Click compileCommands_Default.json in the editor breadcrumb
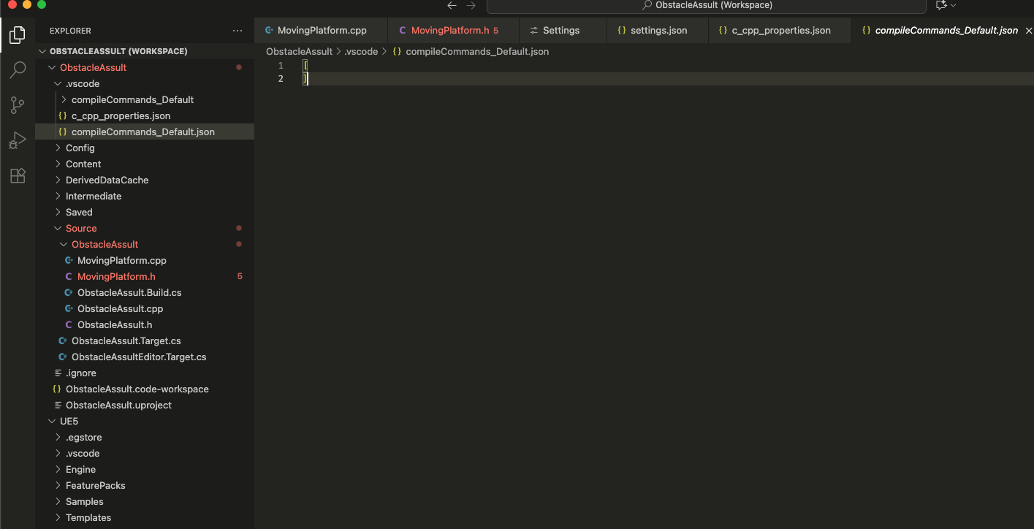 pos(477,52)
